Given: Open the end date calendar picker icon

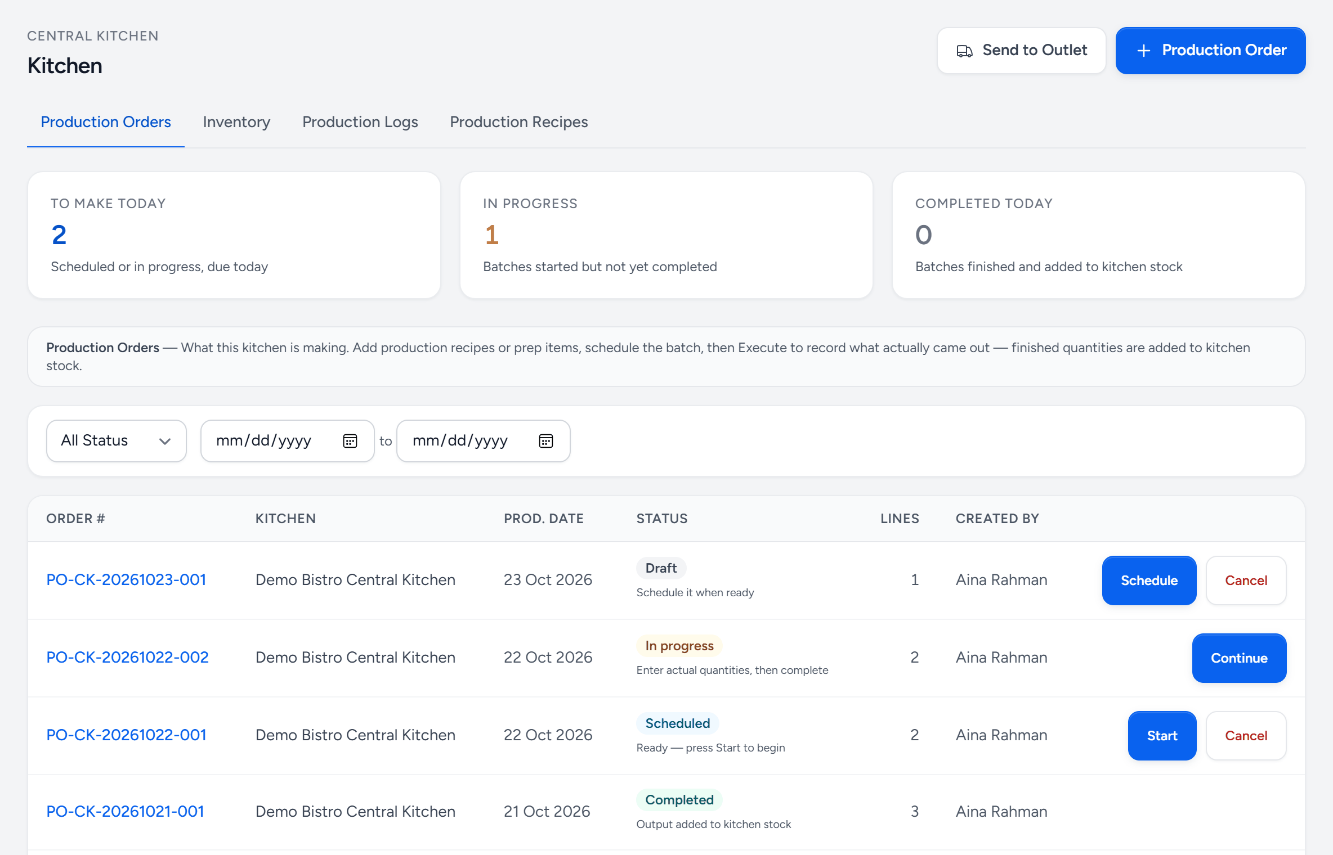Looking at the screenshot, I should 546,441.
